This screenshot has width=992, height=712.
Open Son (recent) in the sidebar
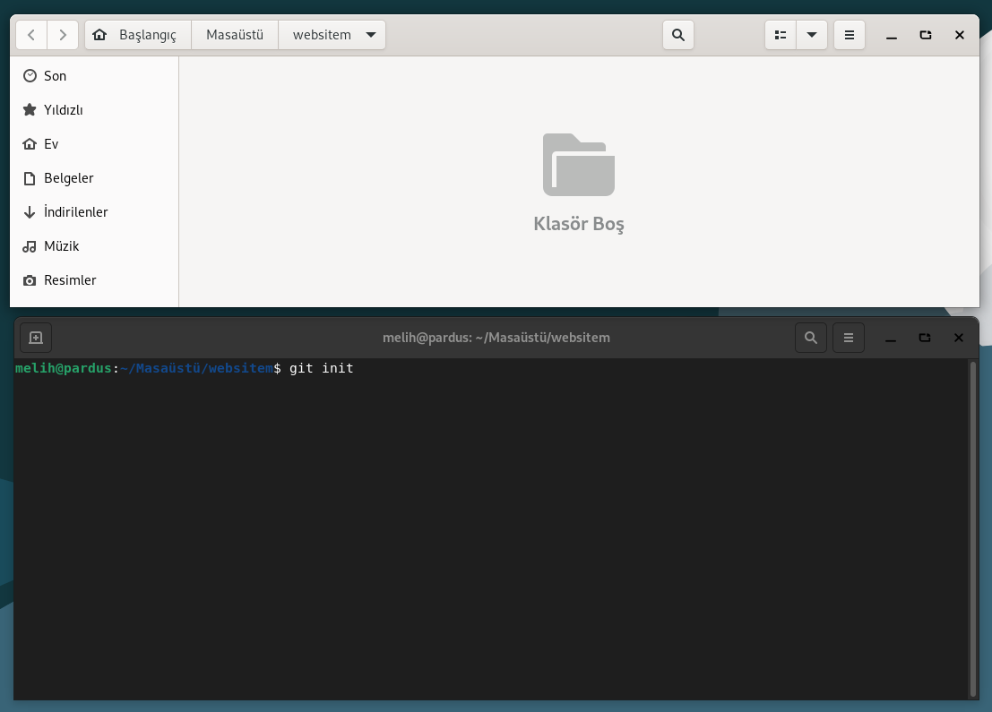coord(94,76)
